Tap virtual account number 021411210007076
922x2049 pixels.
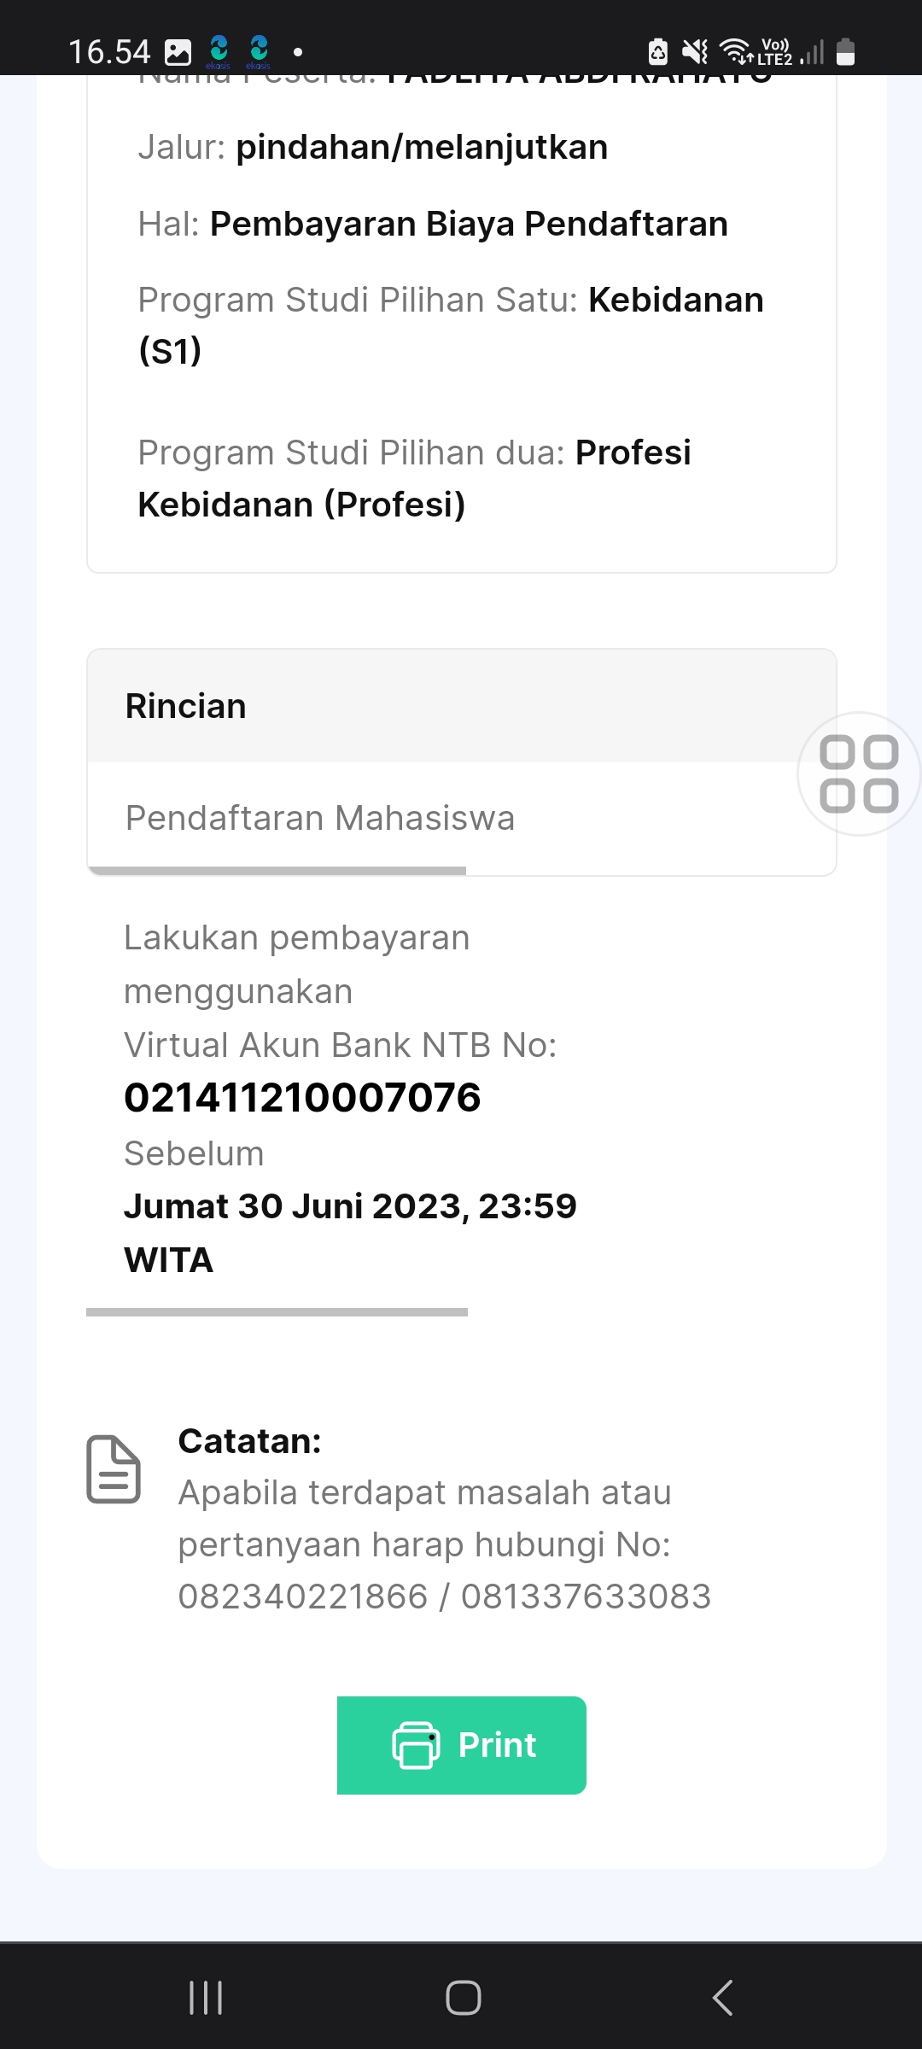(302, 1098)
